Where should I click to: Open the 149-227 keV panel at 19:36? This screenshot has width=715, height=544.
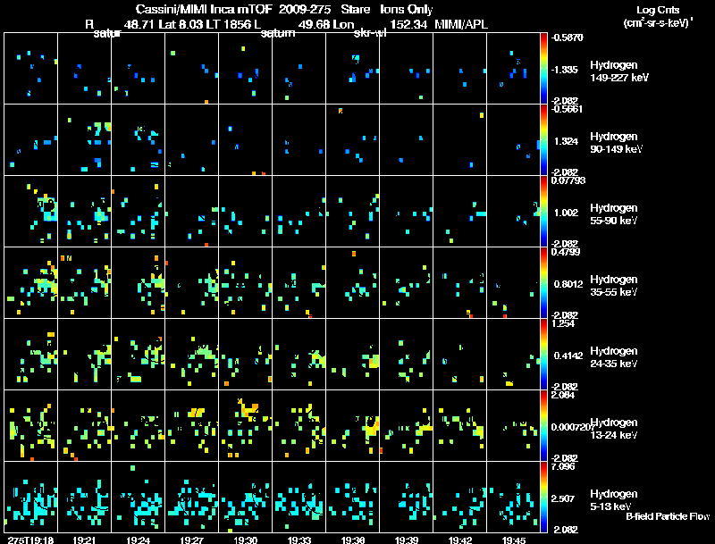tap(352, 69)
